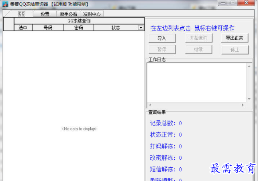
Task: Click the work log right scroll arrow
Action: tap(243, 105)
